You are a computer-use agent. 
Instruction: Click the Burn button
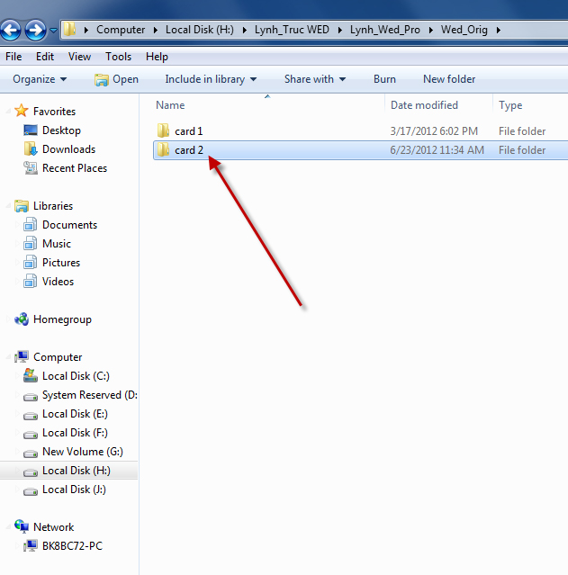[x=384, y=79]
